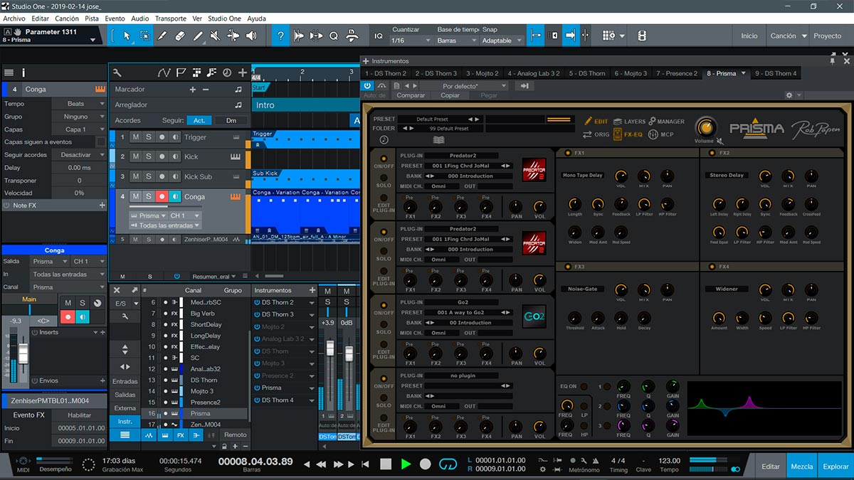Open the question mark help tool
Viewport: 854px width, 480px height.
point(281,36)
